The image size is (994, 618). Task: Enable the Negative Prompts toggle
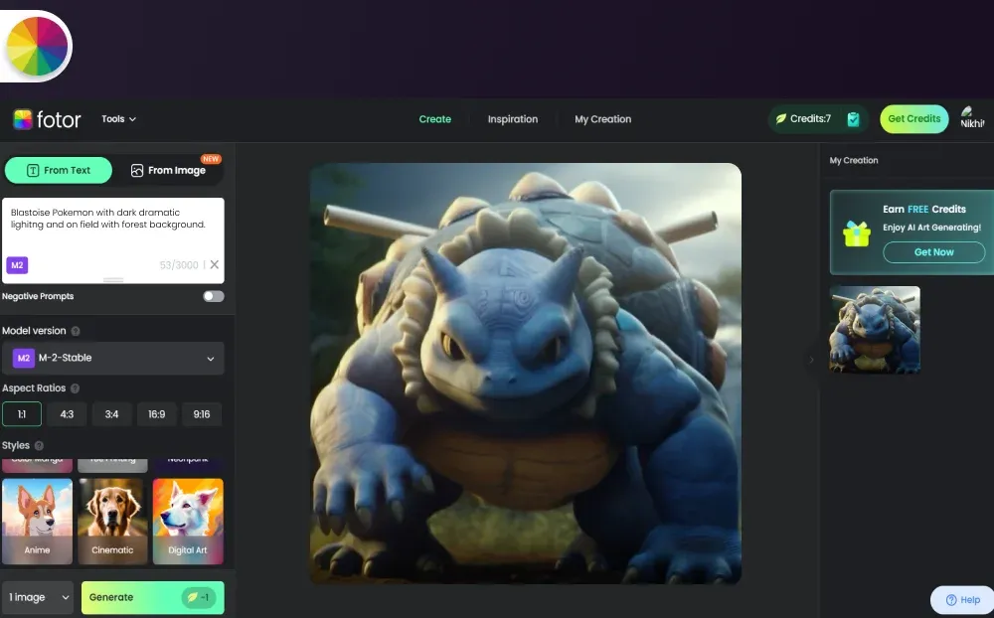click(x=213, y=296)
